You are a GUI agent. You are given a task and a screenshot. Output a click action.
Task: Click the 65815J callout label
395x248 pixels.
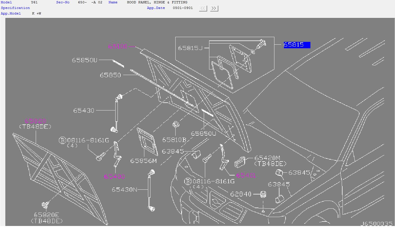[x=190, y=48]
